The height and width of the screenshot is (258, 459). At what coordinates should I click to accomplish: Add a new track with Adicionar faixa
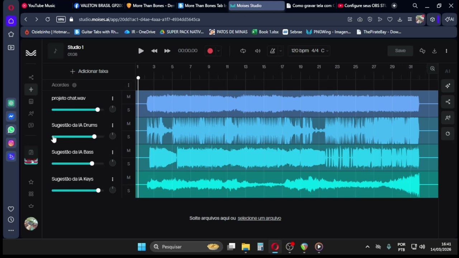coord(89,71)
